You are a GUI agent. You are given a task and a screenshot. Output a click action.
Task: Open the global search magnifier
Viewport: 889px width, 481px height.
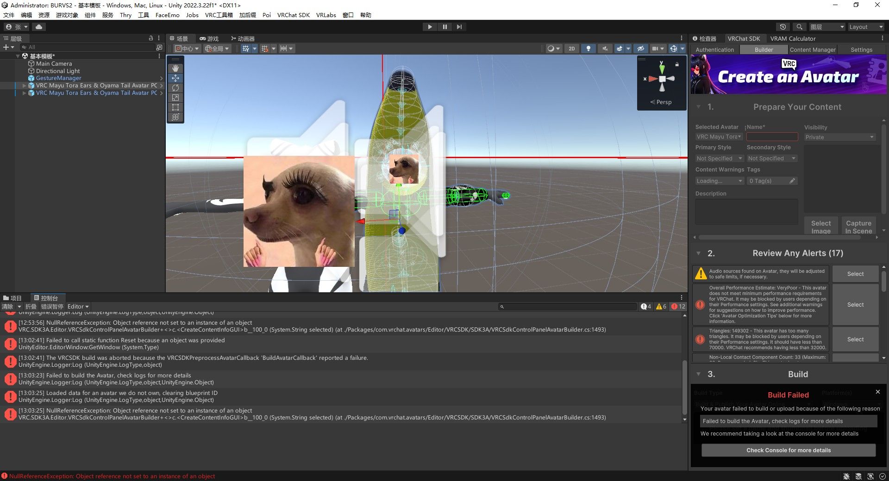(x=799, y=27)
